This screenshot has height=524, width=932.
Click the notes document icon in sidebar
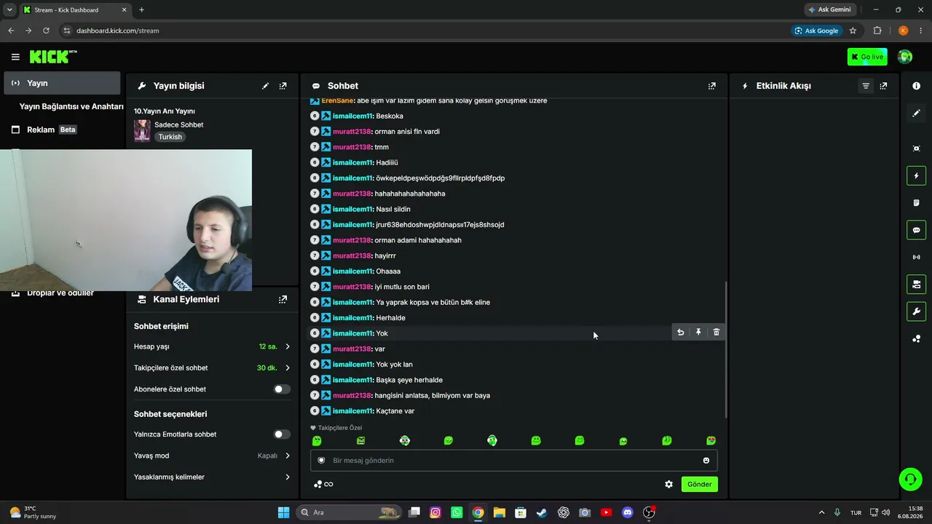point(916,203)
